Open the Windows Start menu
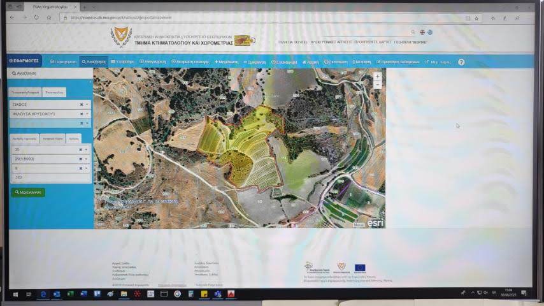This screenshot has height=306, width=544. tap(13, 294)
